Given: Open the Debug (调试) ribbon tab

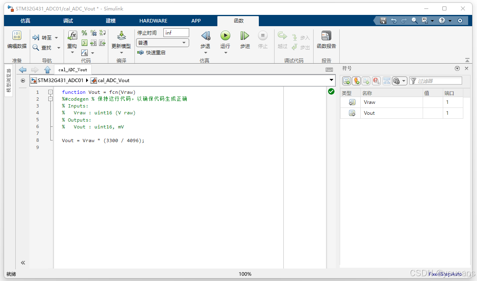Looking at the screenshot, I should coord(68,21).
